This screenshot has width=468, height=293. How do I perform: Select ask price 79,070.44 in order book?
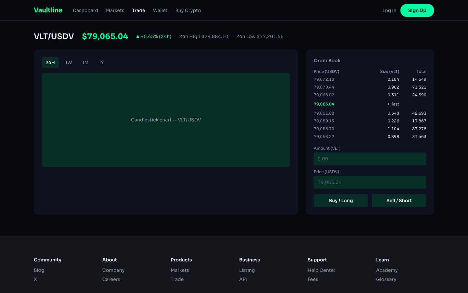[324, 87]
